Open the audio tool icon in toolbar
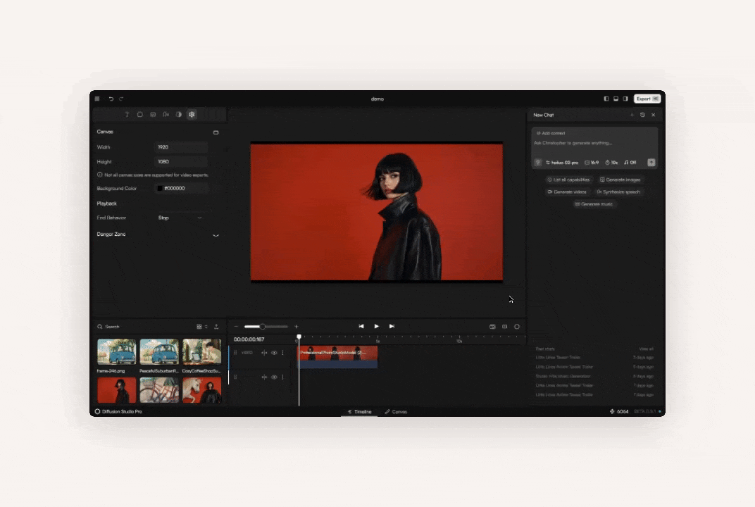Image resolution: width=755 pixels, height=507 pixels. coord(166,115)
